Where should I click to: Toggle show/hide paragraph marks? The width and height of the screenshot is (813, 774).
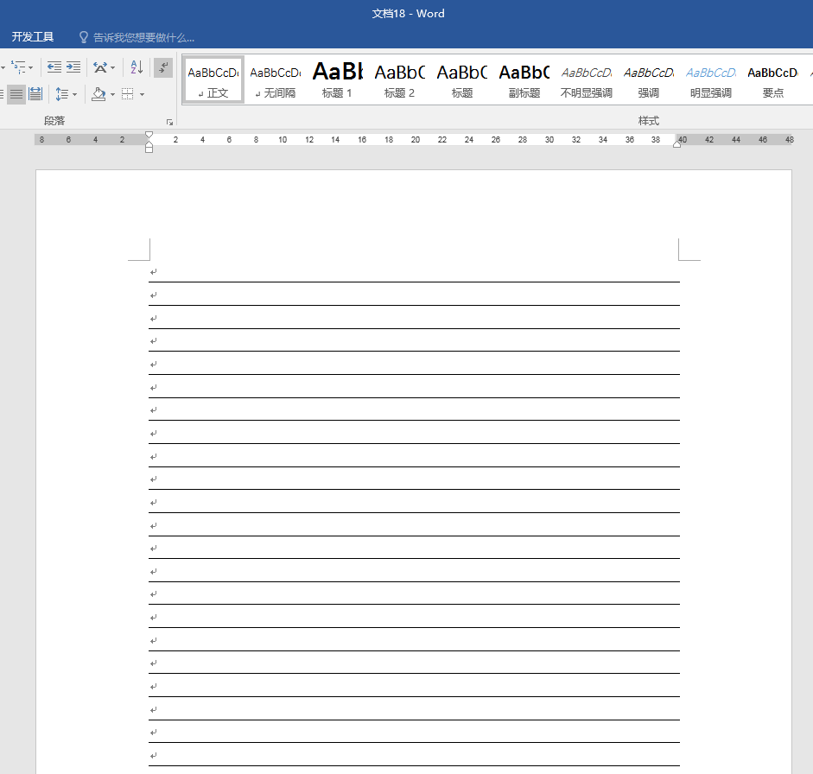pyautogui.click(x=163, y=67)
